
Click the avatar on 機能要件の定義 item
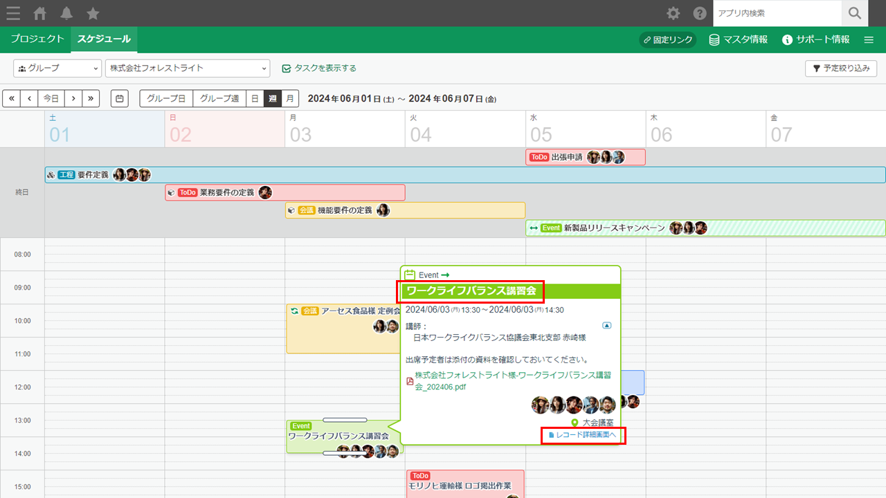coord(383,210)
